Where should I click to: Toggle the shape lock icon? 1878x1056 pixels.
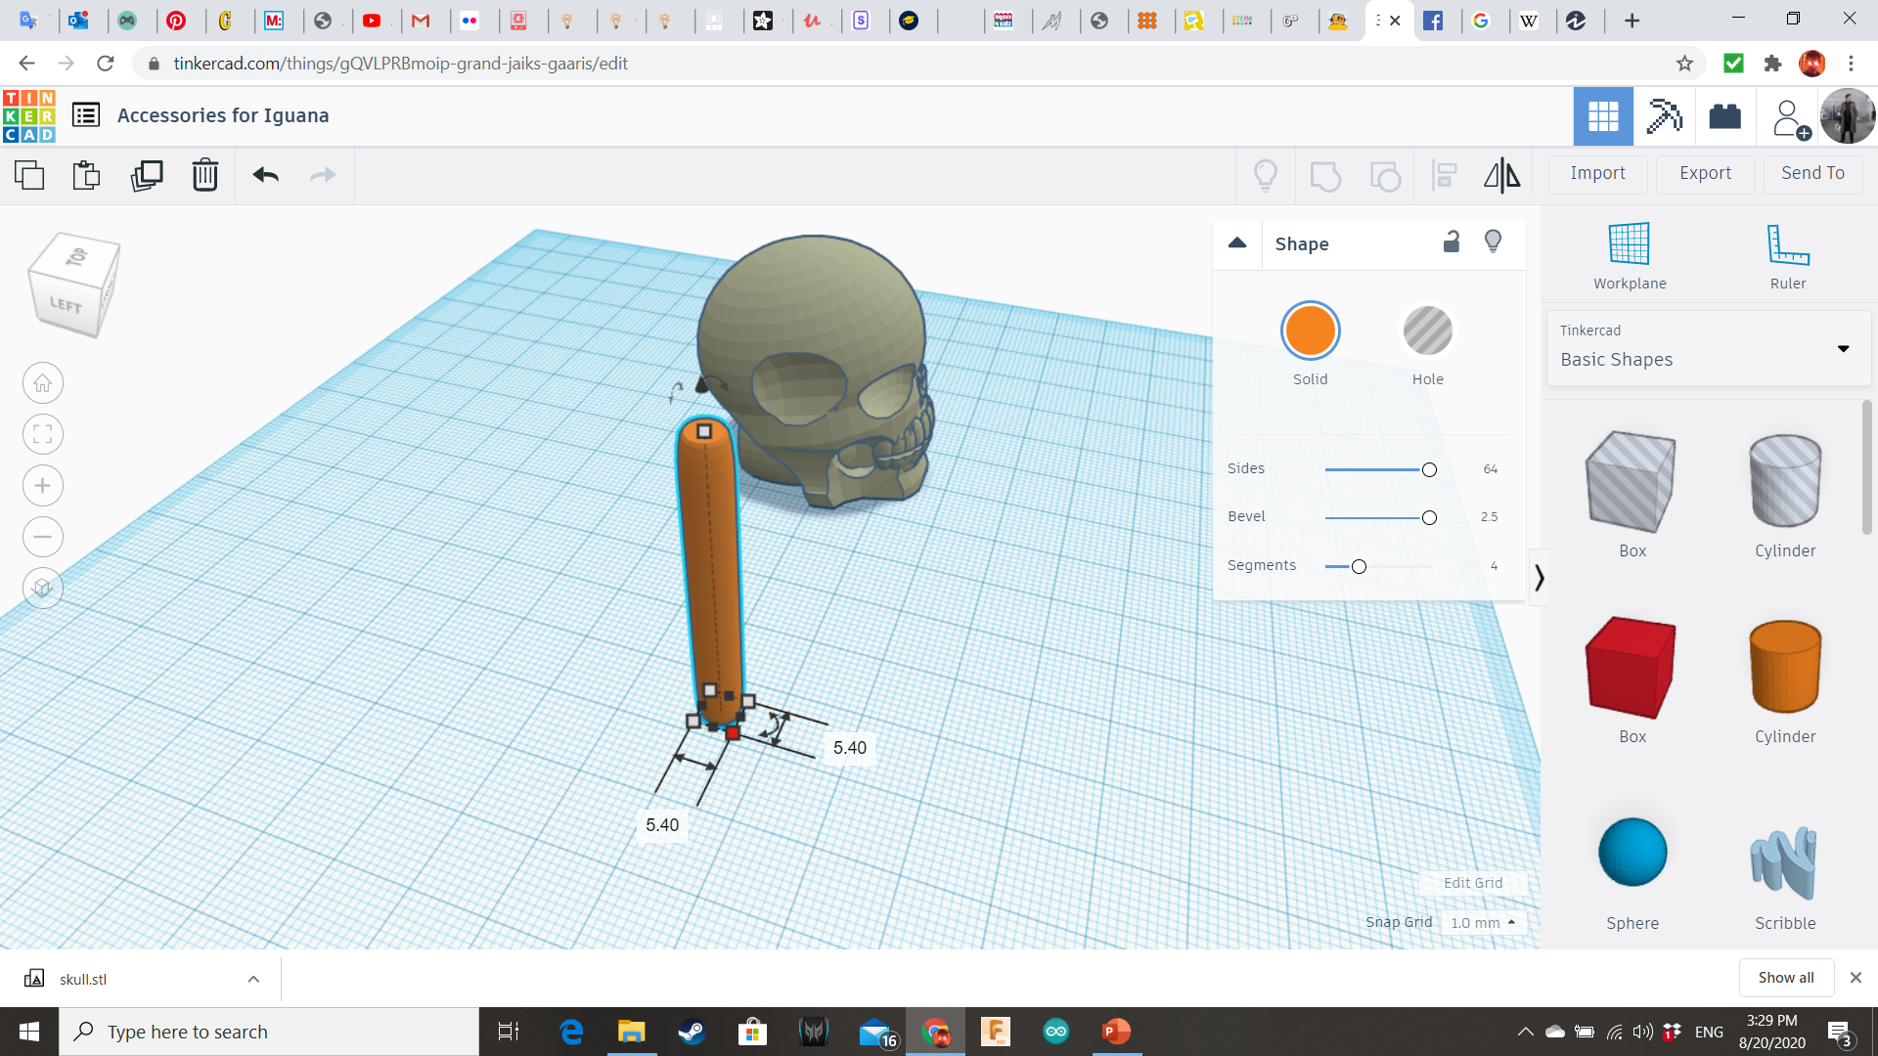pyautogui.click(x=1452, y=242)
